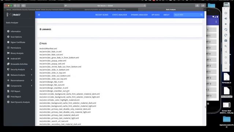The height and width of the screenshot is (132, 234).
Task: Click the emulator home circle icon
Action: (x=226, y=57)
